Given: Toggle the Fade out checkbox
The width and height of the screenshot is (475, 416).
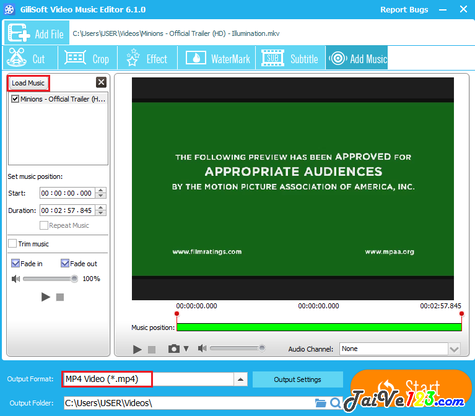Looking at the screenshot, I should 65,264.
